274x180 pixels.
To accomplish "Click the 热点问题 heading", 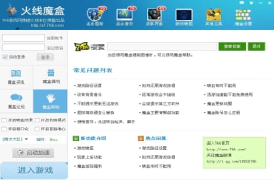I will 156,139.
